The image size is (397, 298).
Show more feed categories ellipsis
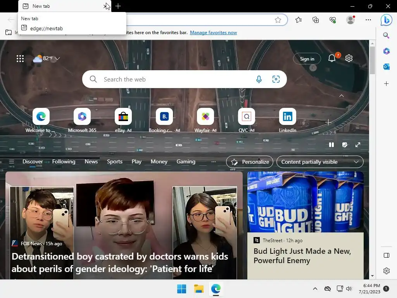pyautogui.click(x=214, y=162)
